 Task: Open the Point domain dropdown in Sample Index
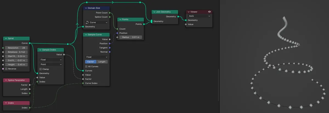[51, 64]
